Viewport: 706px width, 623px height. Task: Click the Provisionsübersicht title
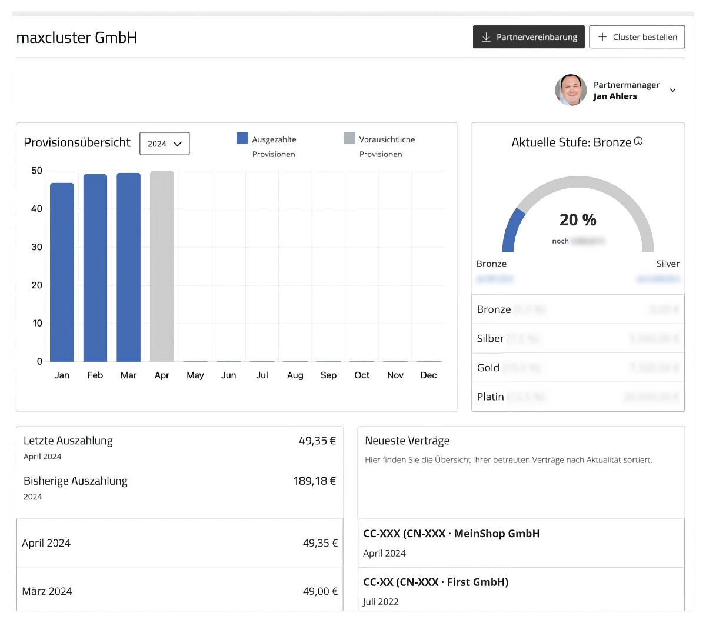pos(77,142)
